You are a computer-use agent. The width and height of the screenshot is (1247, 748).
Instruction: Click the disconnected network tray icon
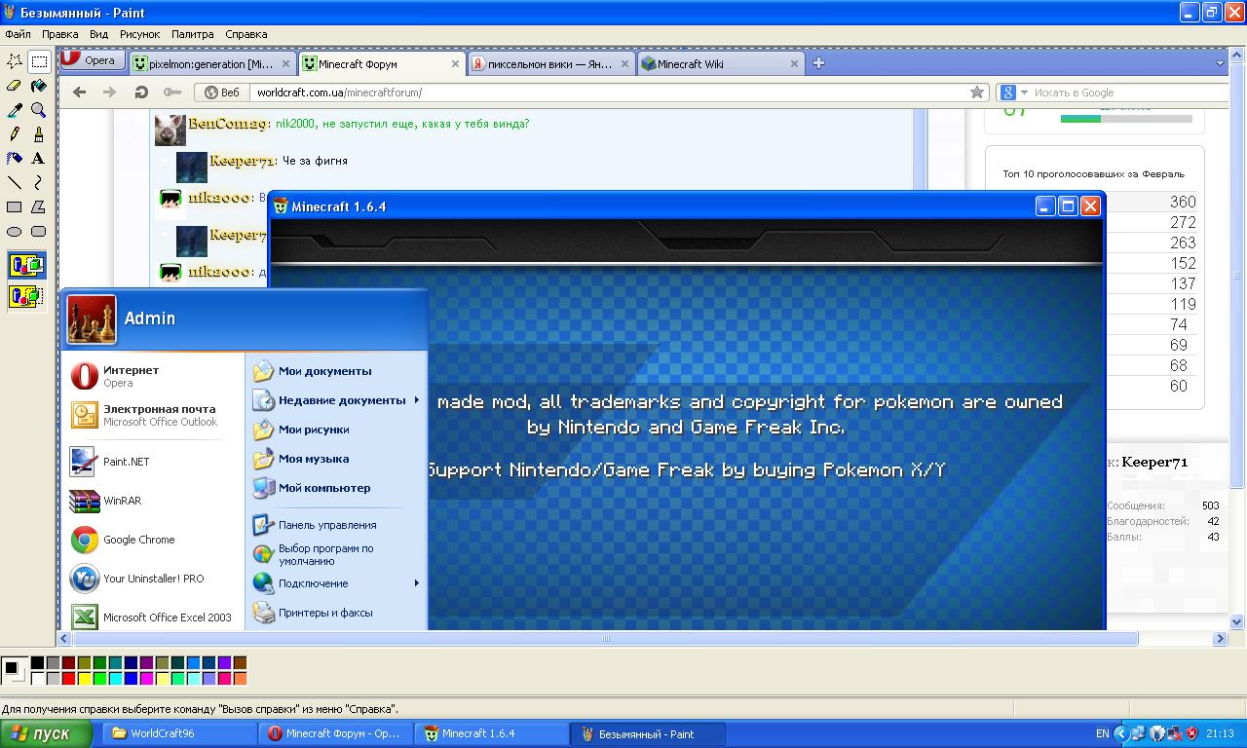tap(1174, 733)
